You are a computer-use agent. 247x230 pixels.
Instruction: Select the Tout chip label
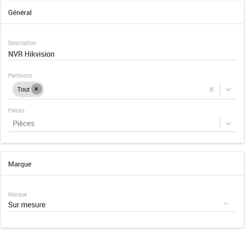click(x=23, y=89)
